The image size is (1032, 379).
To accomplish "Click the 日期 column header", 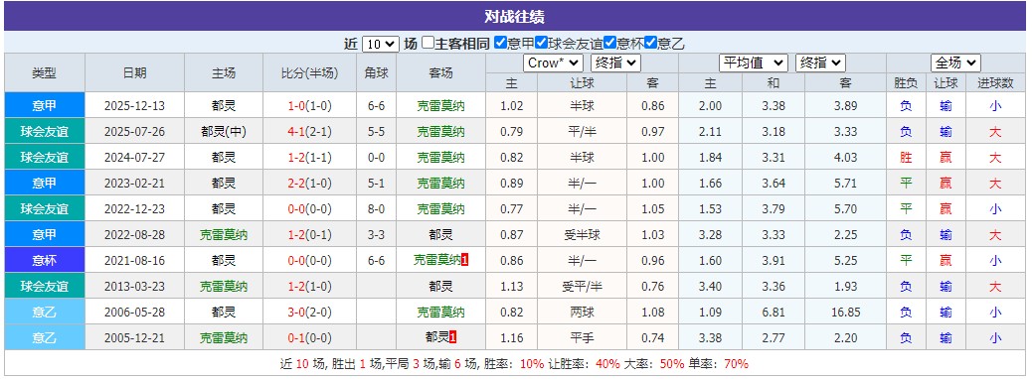I will (135, 72).
